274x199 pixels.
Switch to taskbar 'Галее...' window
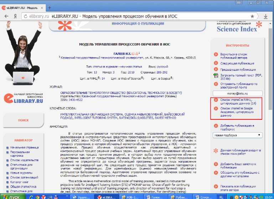click(154, 197)
